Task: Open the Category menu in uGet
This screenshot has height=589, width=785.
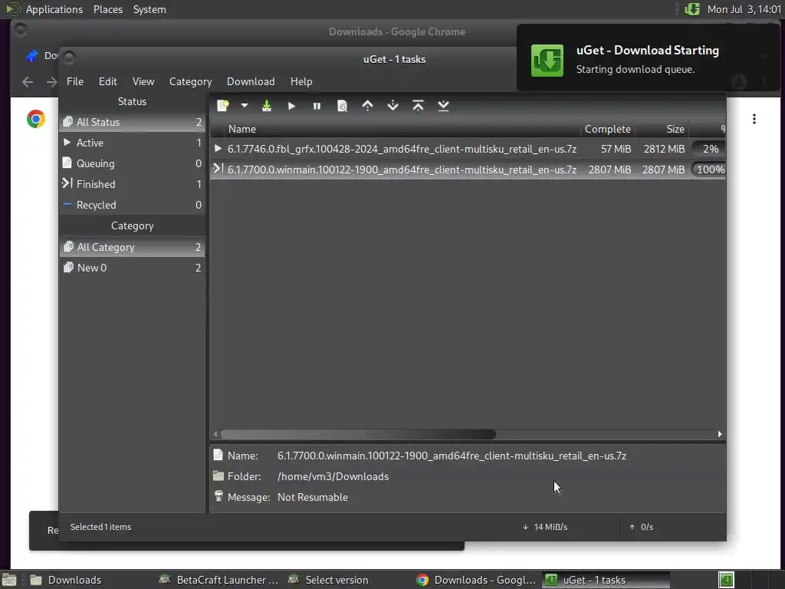Action: 190,81
